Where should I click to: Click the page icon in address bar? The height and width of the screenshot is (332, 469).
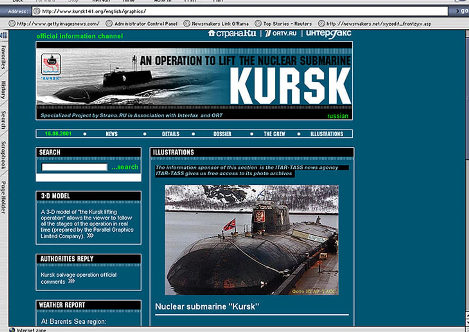(x=37, y=11)
